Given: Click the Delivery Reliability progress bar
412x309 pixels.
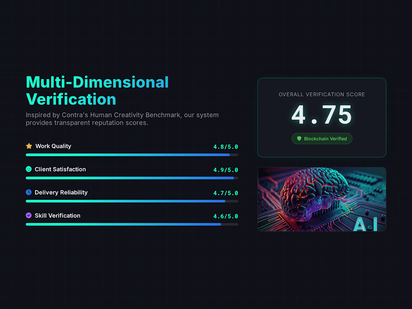Looking at the screenshot, I should 132,201.
